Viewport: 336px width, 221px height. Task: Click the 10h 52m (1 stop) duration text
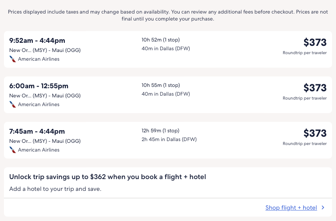click(x=160, y=40)
